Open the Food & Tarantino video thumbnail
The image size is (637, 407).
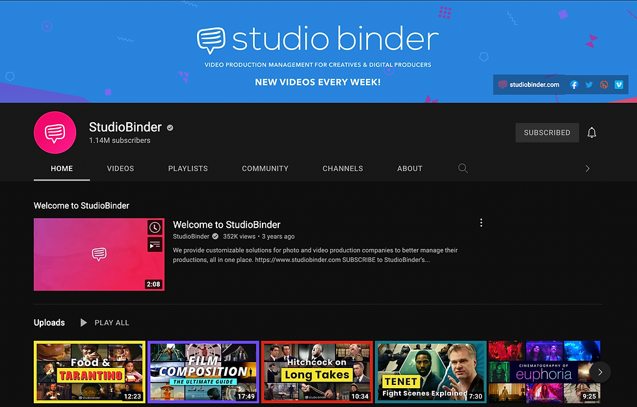pyautogui.click(x=90, y=372)
